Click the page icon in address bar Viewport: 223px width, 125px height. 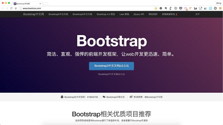[x=21, y=8]
